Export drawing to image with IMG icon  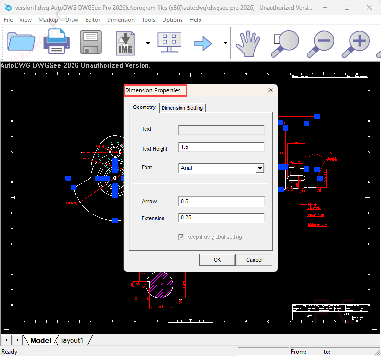click(126, 43)
